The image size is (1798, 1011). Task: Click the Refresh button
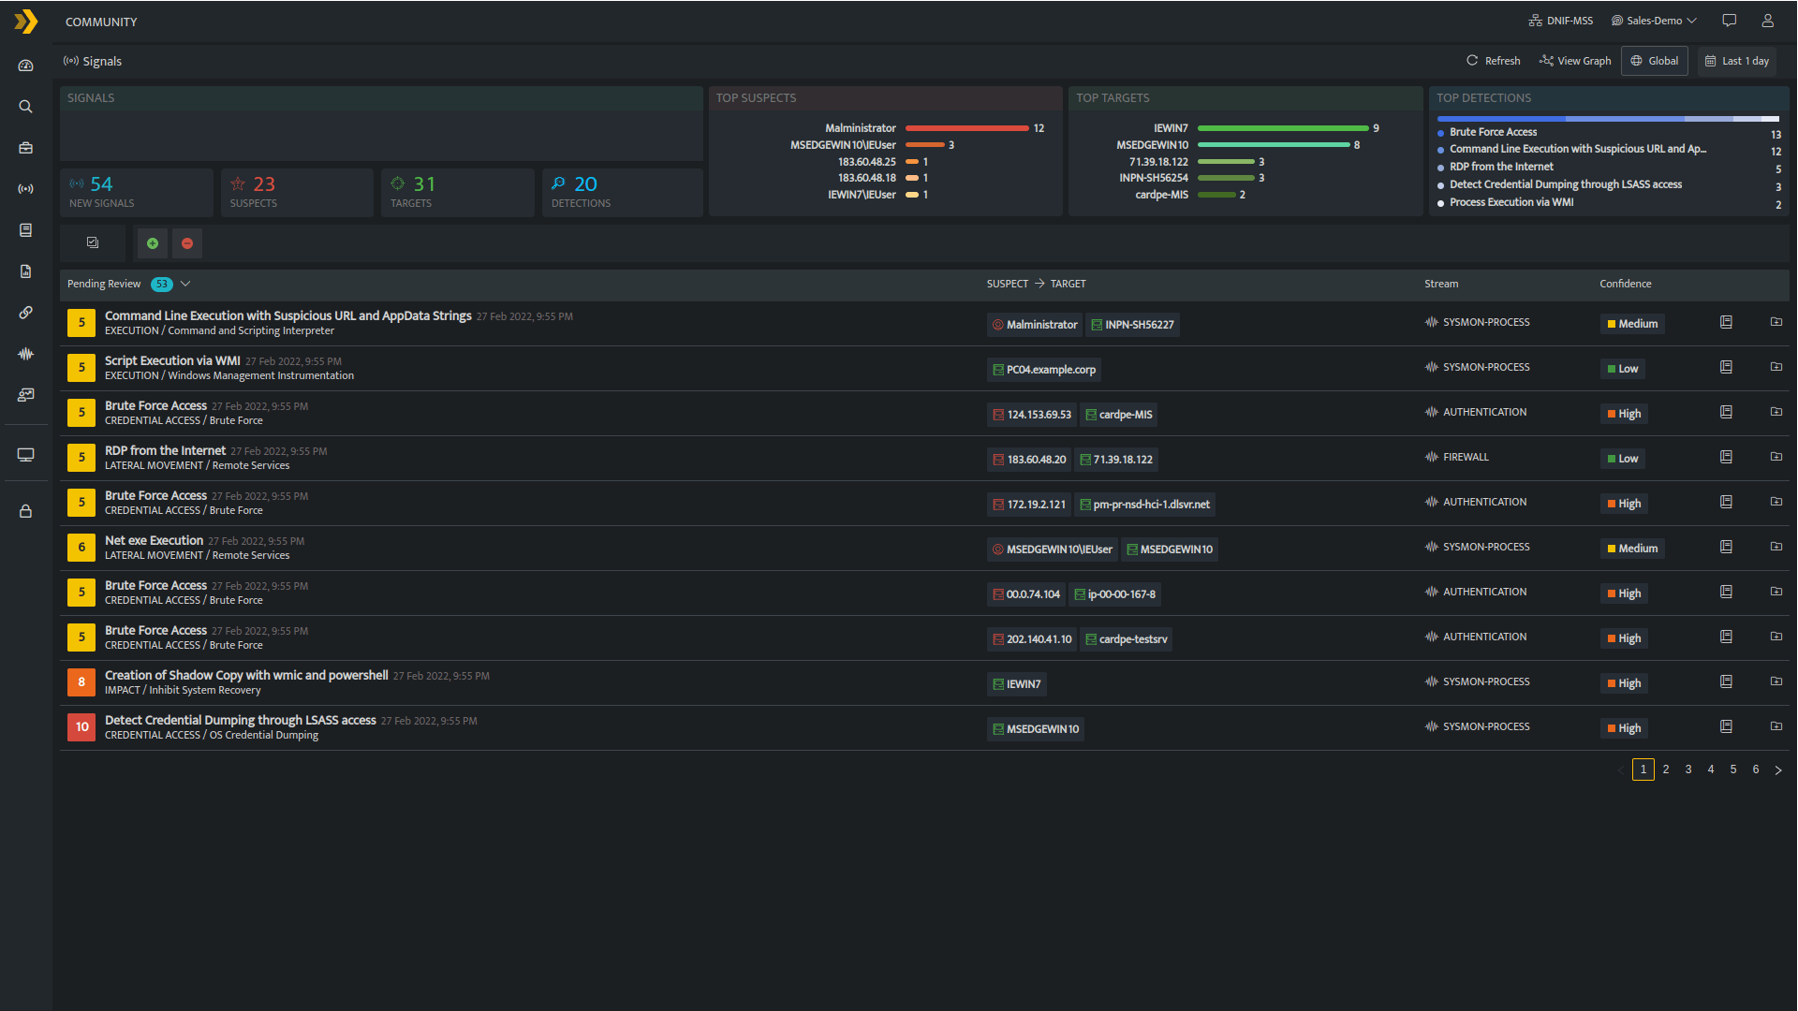coord(1493,61)
